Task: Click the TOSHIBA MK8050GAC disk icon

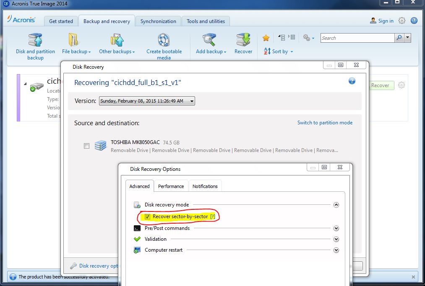Action: (x=101, y=146)
